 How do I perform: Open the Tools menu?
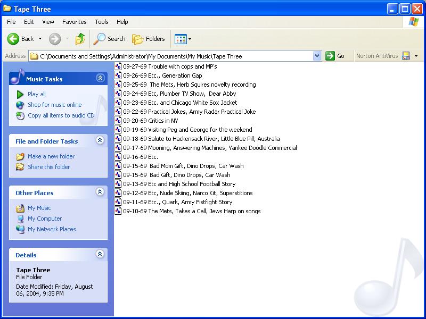[101, 22]
